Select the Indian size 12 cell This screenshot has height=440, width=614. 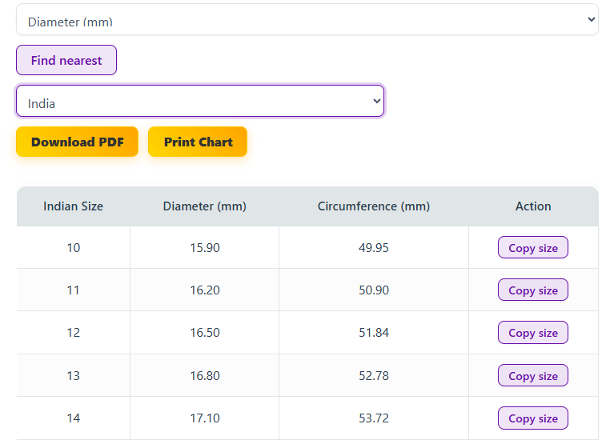[73, 333]
